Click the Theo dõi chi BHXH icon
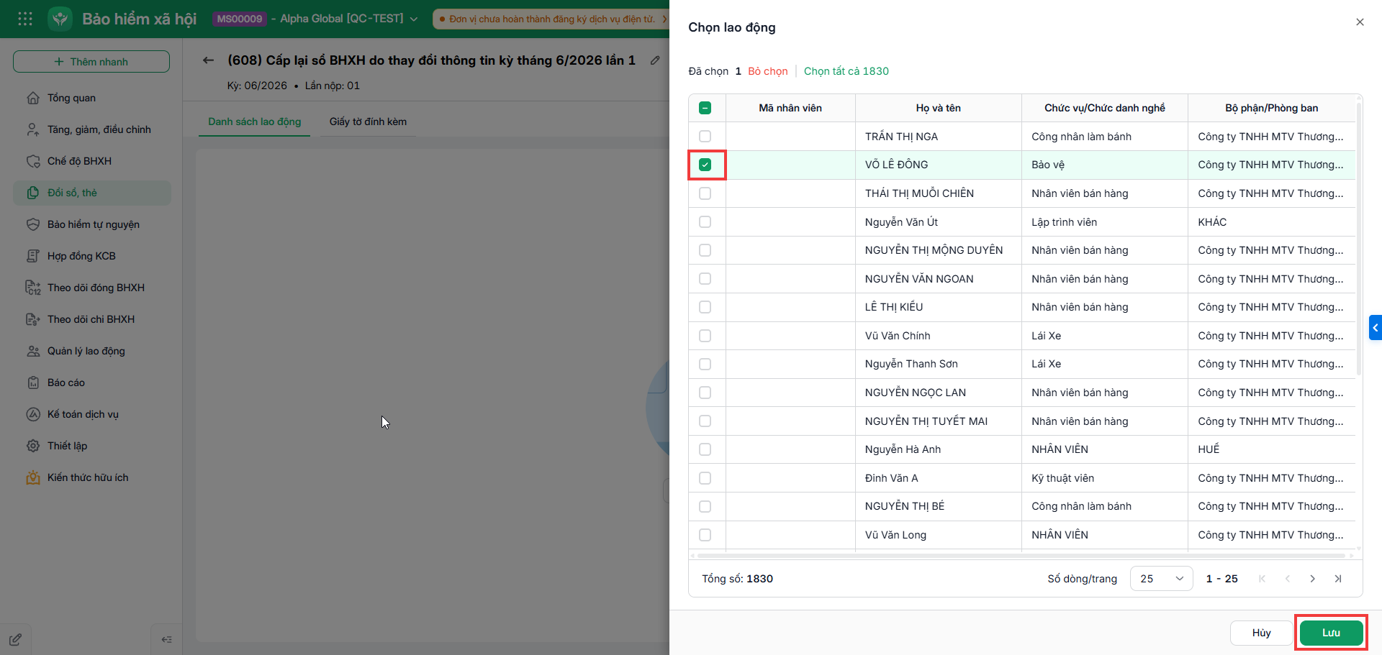 click(x=33, y=319)
